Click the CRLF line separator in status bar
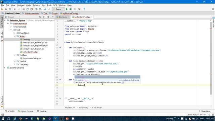 coord(196,115)
